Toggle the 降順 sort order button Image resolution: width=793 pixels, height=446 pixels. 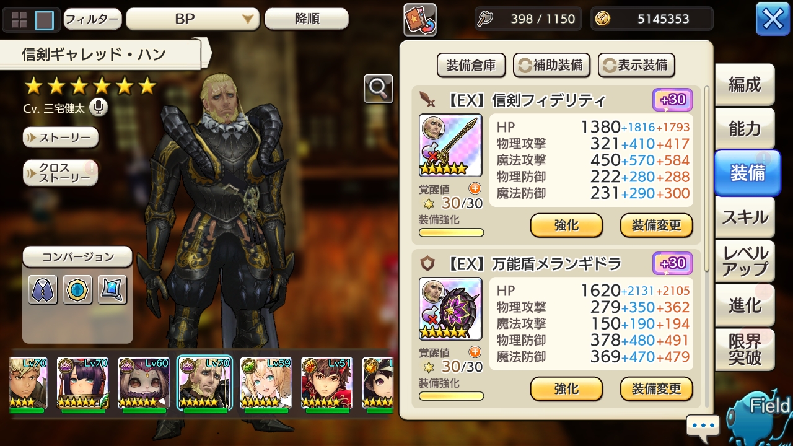pos(307,19)
